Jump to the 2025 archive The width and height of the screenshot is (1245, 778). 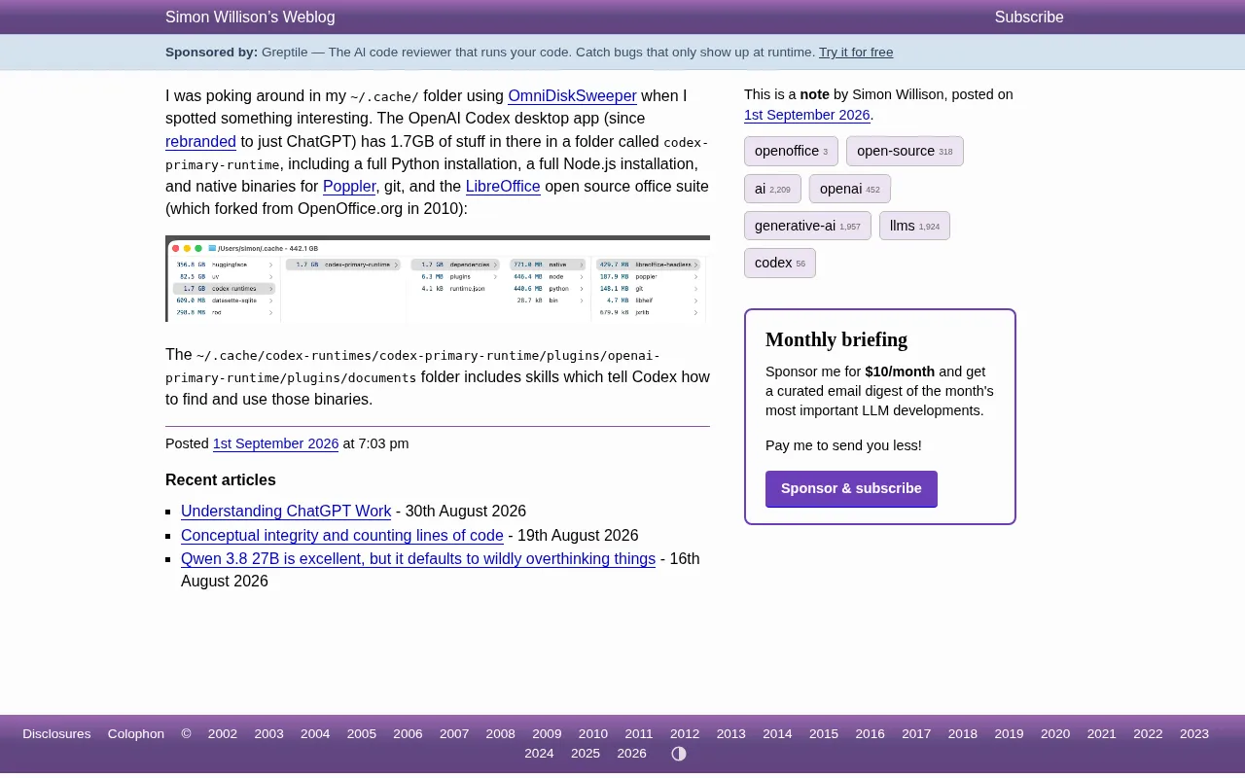586,754
